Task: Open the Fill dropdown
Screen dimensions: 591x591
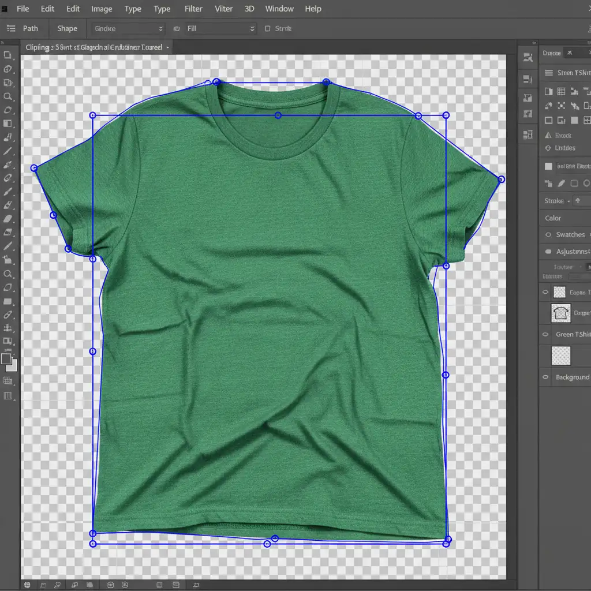Action: click(220, 28)
